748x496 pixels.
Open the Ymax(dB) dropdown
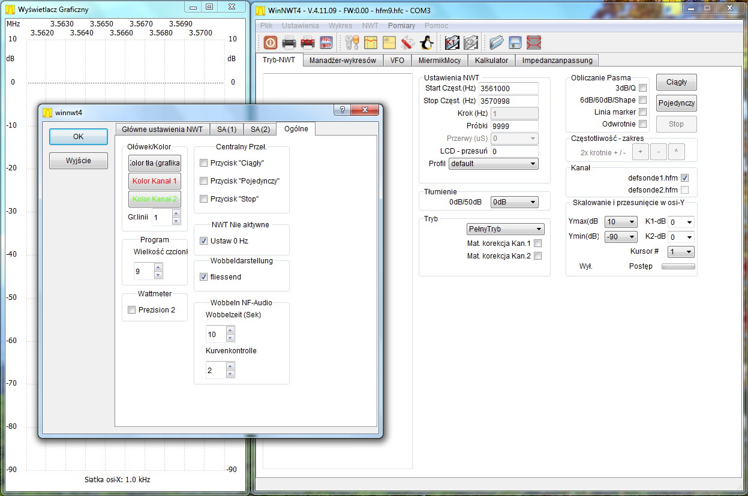621,222
